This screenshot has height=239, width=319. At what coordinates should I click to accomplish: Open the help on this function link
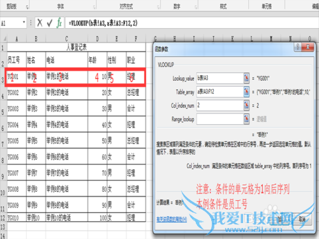point(172,219)
